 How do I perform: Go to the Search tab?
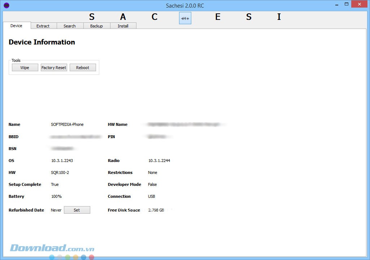(70, 26)
